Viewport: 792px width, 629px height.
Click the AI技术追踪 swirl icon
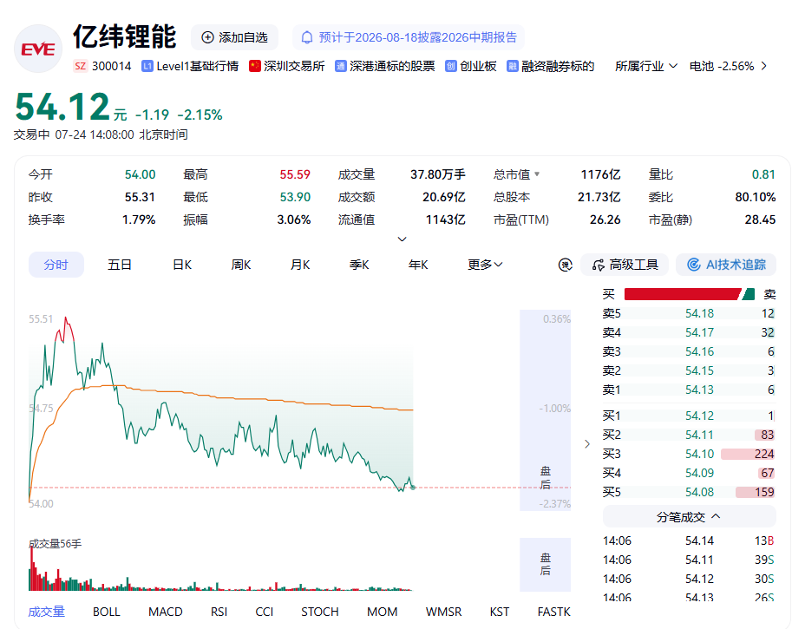694,265
